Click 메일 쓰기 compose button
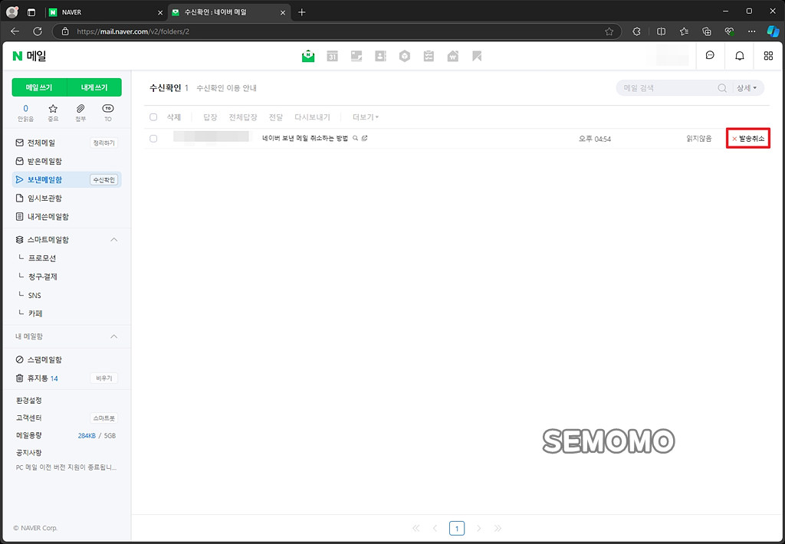The height and width of the screenshot is (544, 785). coord(39,87)
